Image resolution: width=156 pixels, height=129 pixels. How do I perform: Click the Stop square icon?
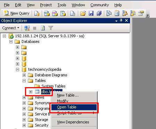pyautogui.click(x=35, y=28)
